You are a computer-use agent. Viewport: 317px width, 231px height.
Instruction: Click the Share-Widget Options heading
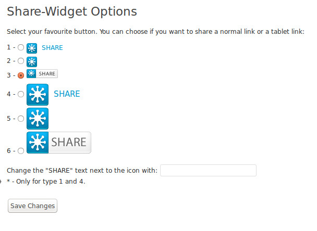pos(72,11)
